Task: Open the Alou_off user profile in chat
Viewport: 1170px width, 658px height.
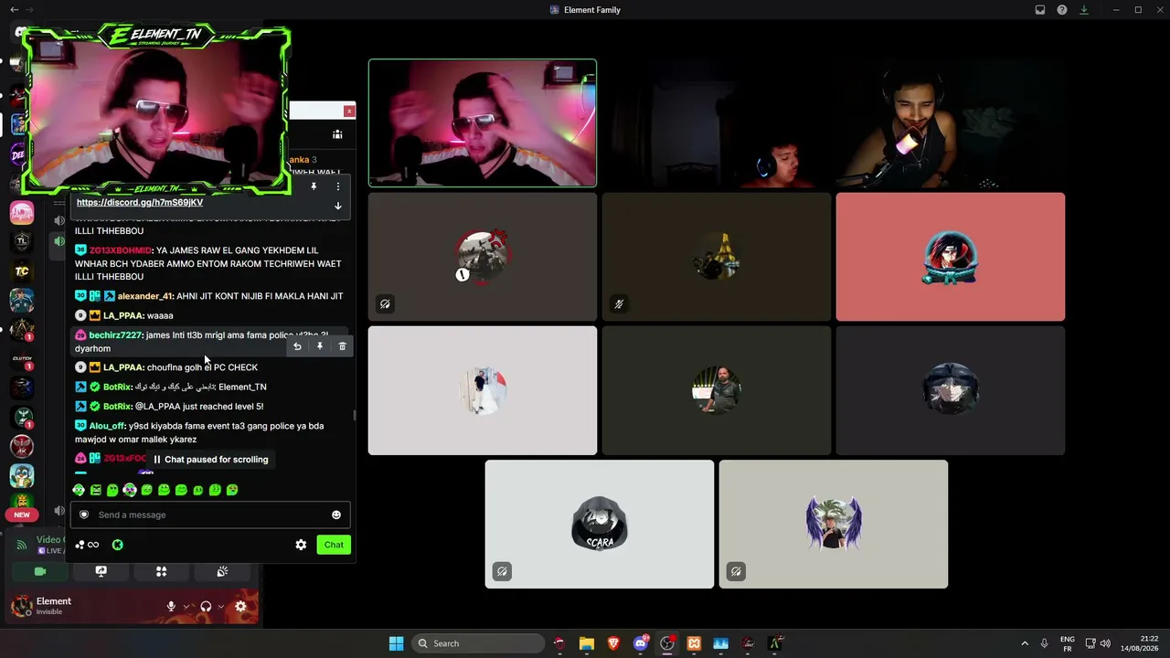Action: 106,426
